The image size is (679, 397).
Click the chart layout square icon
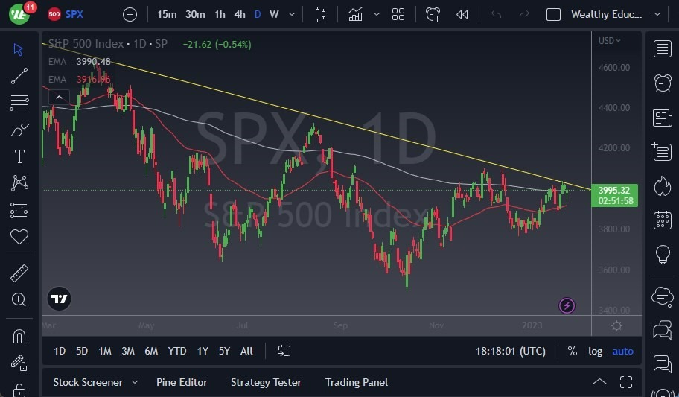553,15
